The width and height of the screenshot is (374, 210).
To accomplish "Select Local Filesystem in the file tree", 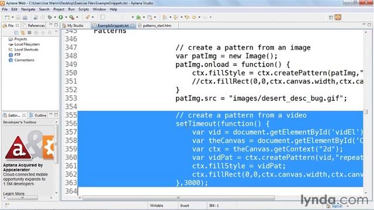I will 27,44.
